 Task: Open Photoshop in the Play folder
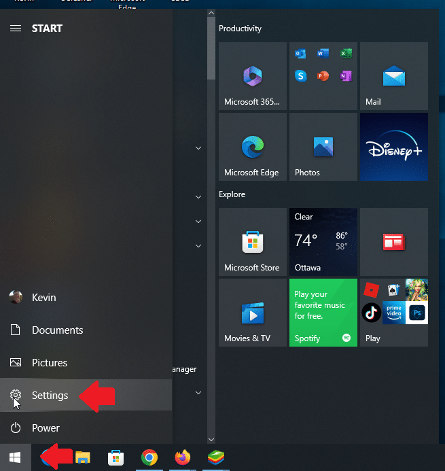[x=416, y=313]
